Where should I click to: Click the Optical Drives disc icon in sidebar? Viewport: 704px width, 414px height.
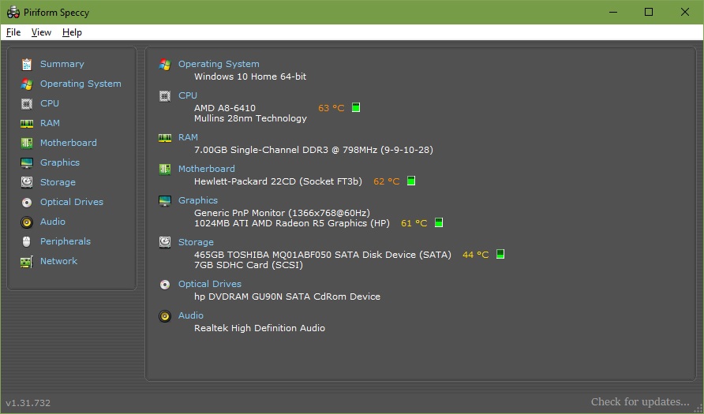tap(27, 203)
